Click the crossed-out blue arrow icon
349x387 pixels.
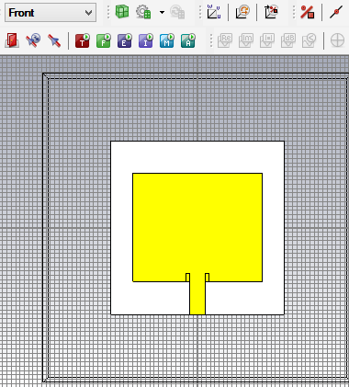coord(54,40)
